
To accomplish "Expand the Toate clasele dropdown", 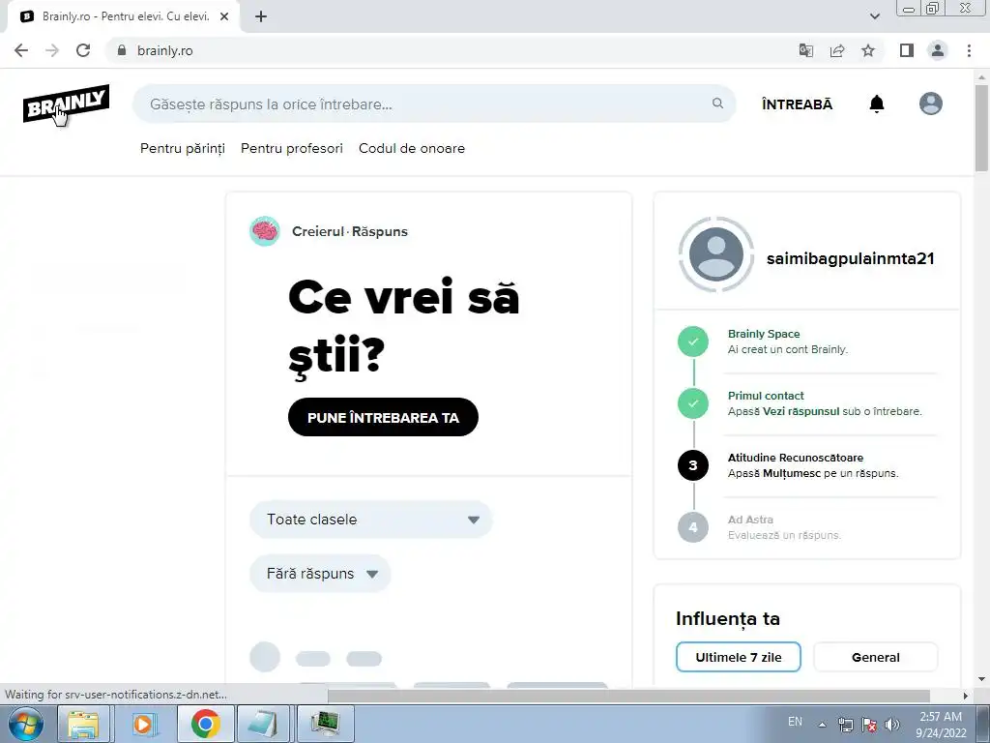I will coord(370,520).
